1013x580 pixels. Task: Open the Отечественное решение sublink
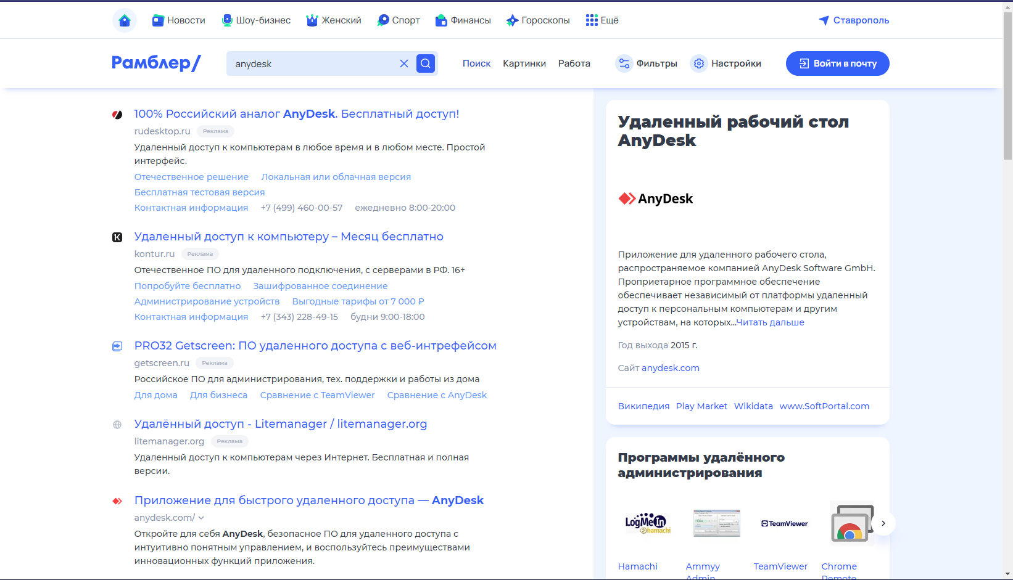tap(191, 177)
